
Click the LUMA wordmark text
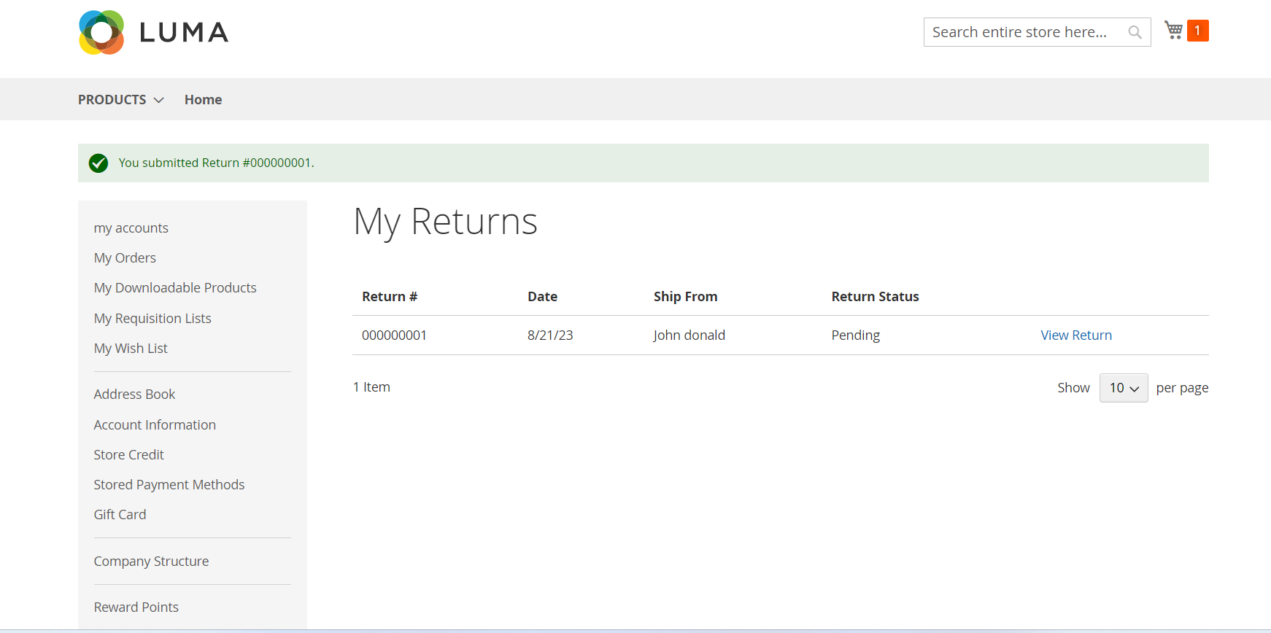[x=184, y=33]
